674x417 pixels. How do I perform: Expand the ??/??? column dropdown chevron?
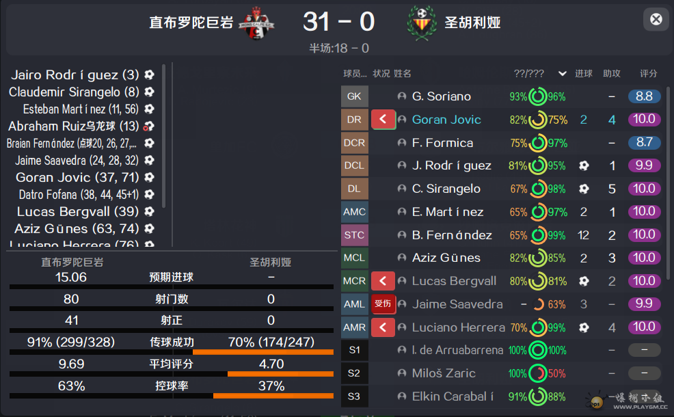pos(563,74)
